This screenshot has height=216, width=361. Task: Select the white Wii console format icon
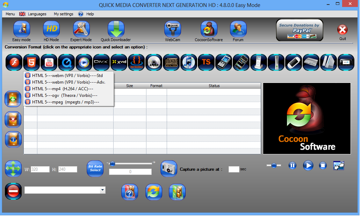click(x=328, y=62)
